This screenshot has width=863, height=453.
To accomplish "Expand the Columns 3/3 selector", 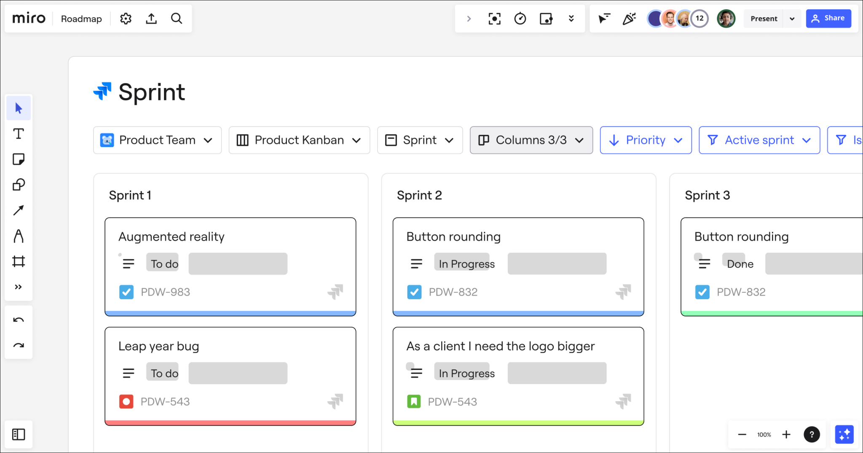I will (x=531, y=140).
